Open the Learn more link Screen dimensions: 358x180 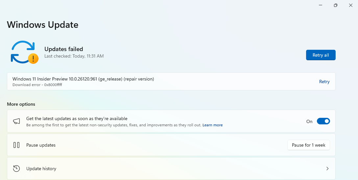pos(212,125)
